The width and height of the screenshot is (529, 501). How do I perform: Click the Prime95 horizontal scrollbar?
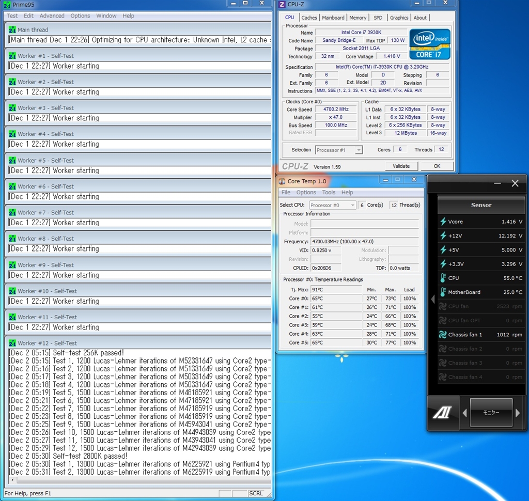[143, 480]
